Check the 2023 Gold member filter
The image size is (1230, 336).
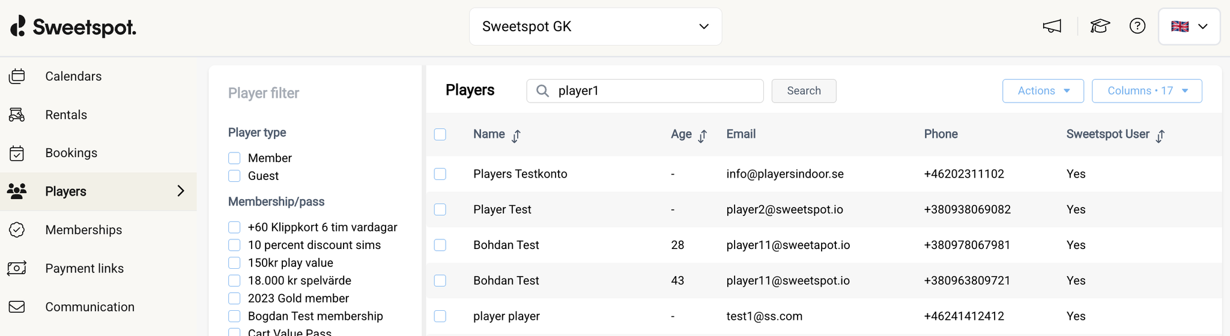point(234,298)
